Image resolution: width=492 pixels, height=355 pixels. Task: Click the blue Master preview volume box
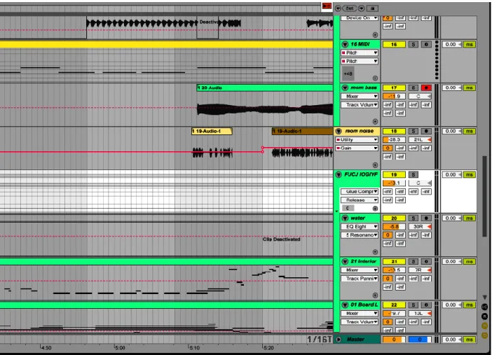pyautogui.click(x=420, y=340)
